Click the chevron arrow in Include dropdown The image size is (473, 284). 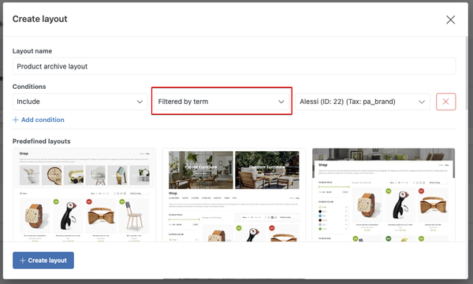140,101
